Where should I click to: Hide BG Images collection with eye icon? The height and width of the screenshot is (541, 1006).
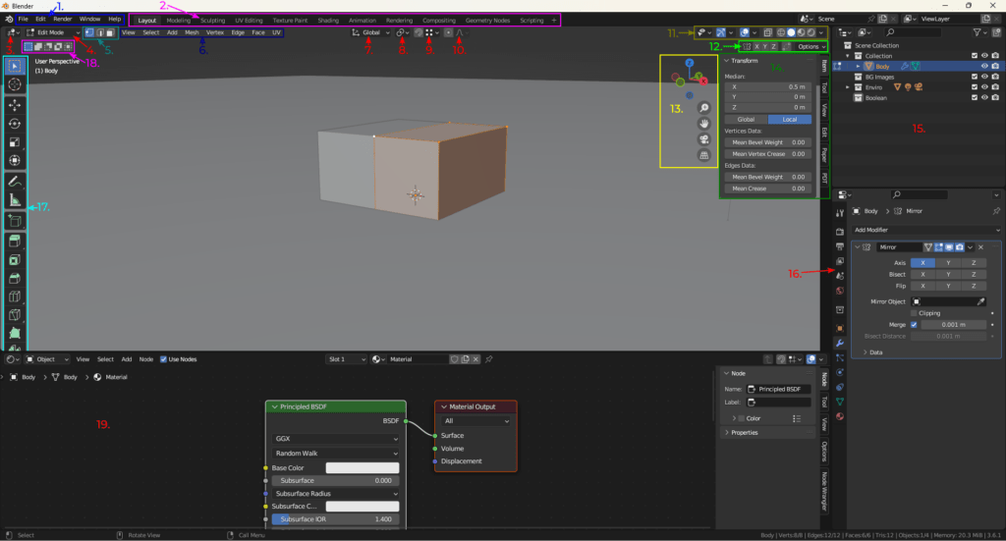(984, 77)
